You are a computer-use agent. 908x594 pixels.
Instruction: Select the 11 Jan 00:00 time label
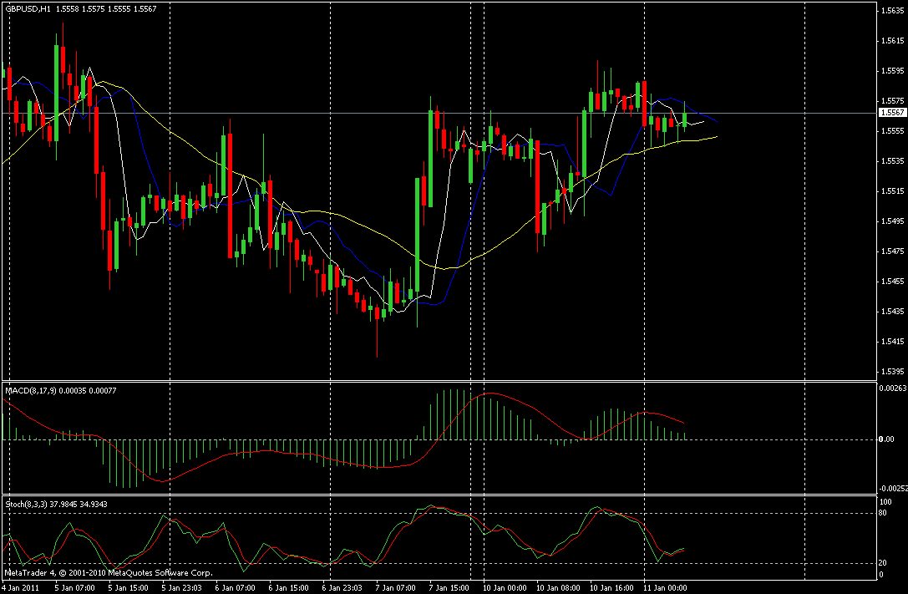666,587
